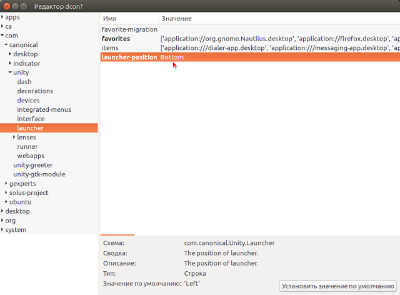Select the top-level desktop tree entry
The image size is (400, 295).
[17, 211]
